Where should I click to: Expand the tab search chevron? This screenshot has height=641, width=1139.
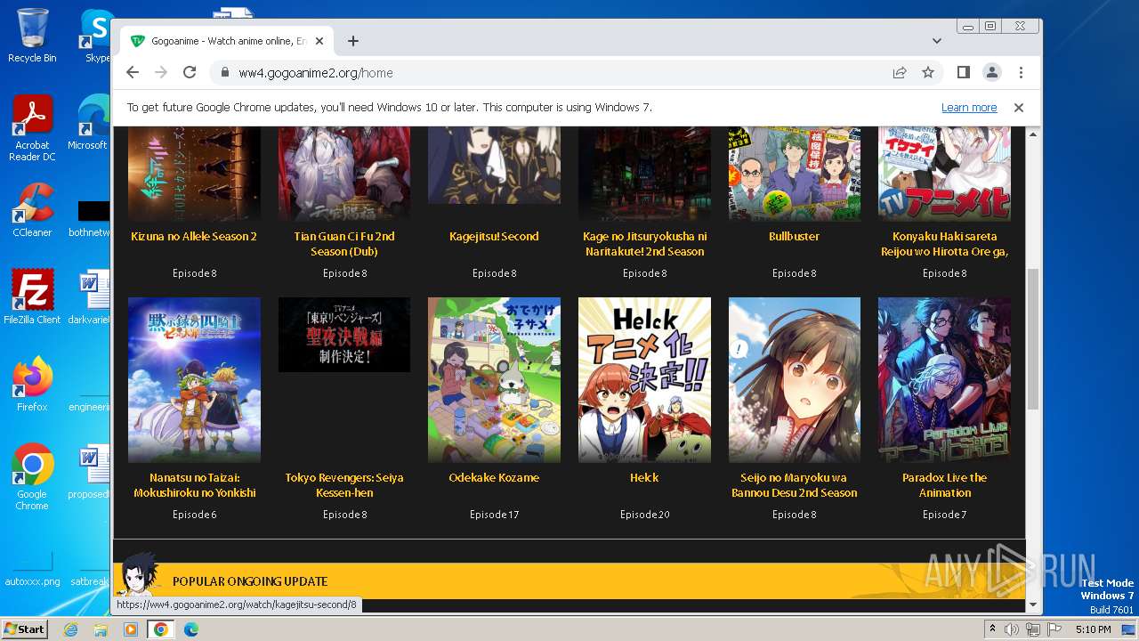pos(937,41)
